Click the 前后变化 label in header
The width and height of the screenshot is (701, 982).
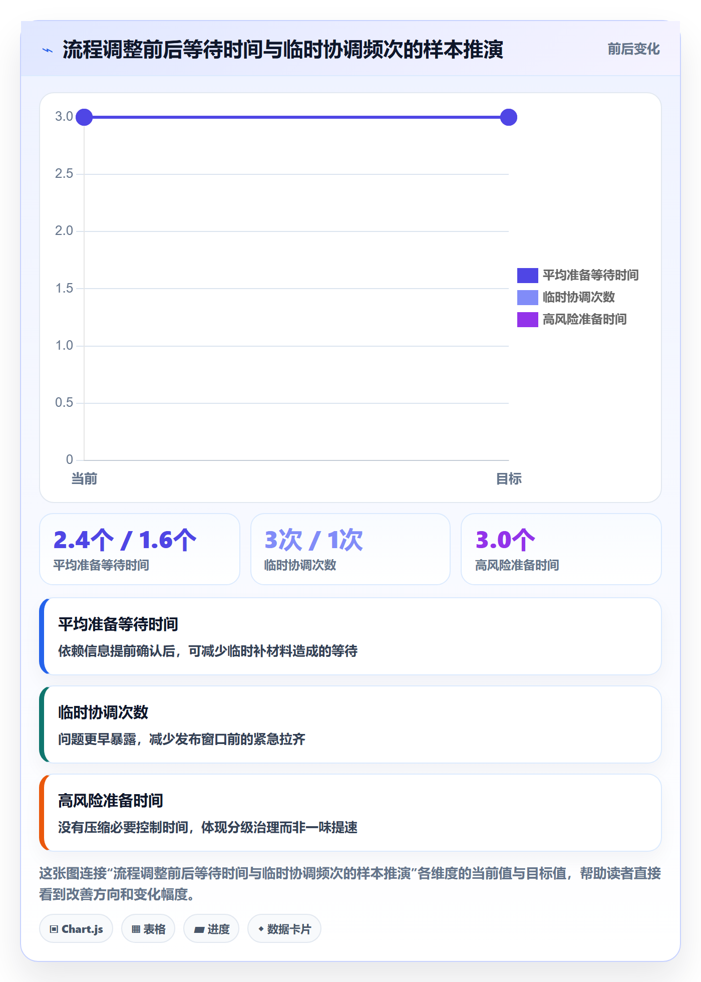633,49
